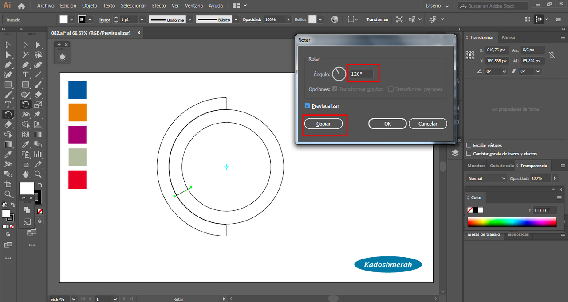Click the X position field in Transformar

coord(497,50)
